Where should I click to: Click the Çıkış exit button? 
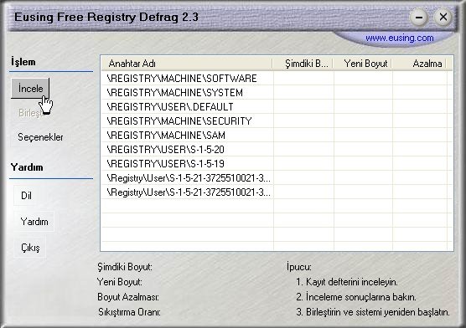point(30,248)
